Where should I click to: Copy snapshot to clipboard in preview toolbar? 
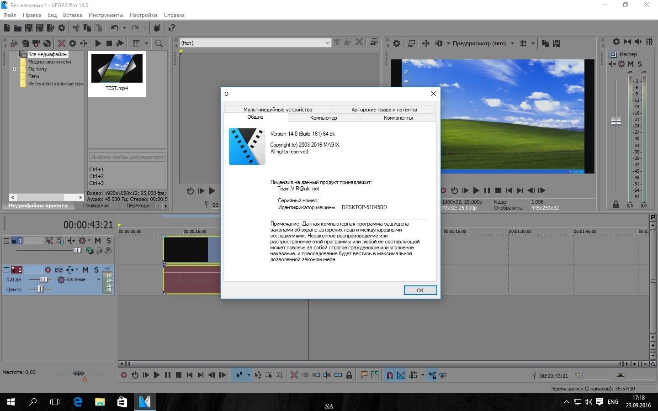coord(546,43)
